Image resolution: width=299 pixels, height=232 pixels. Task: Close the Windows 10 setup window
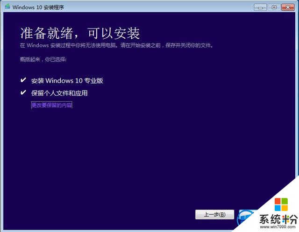pos(288,7)
